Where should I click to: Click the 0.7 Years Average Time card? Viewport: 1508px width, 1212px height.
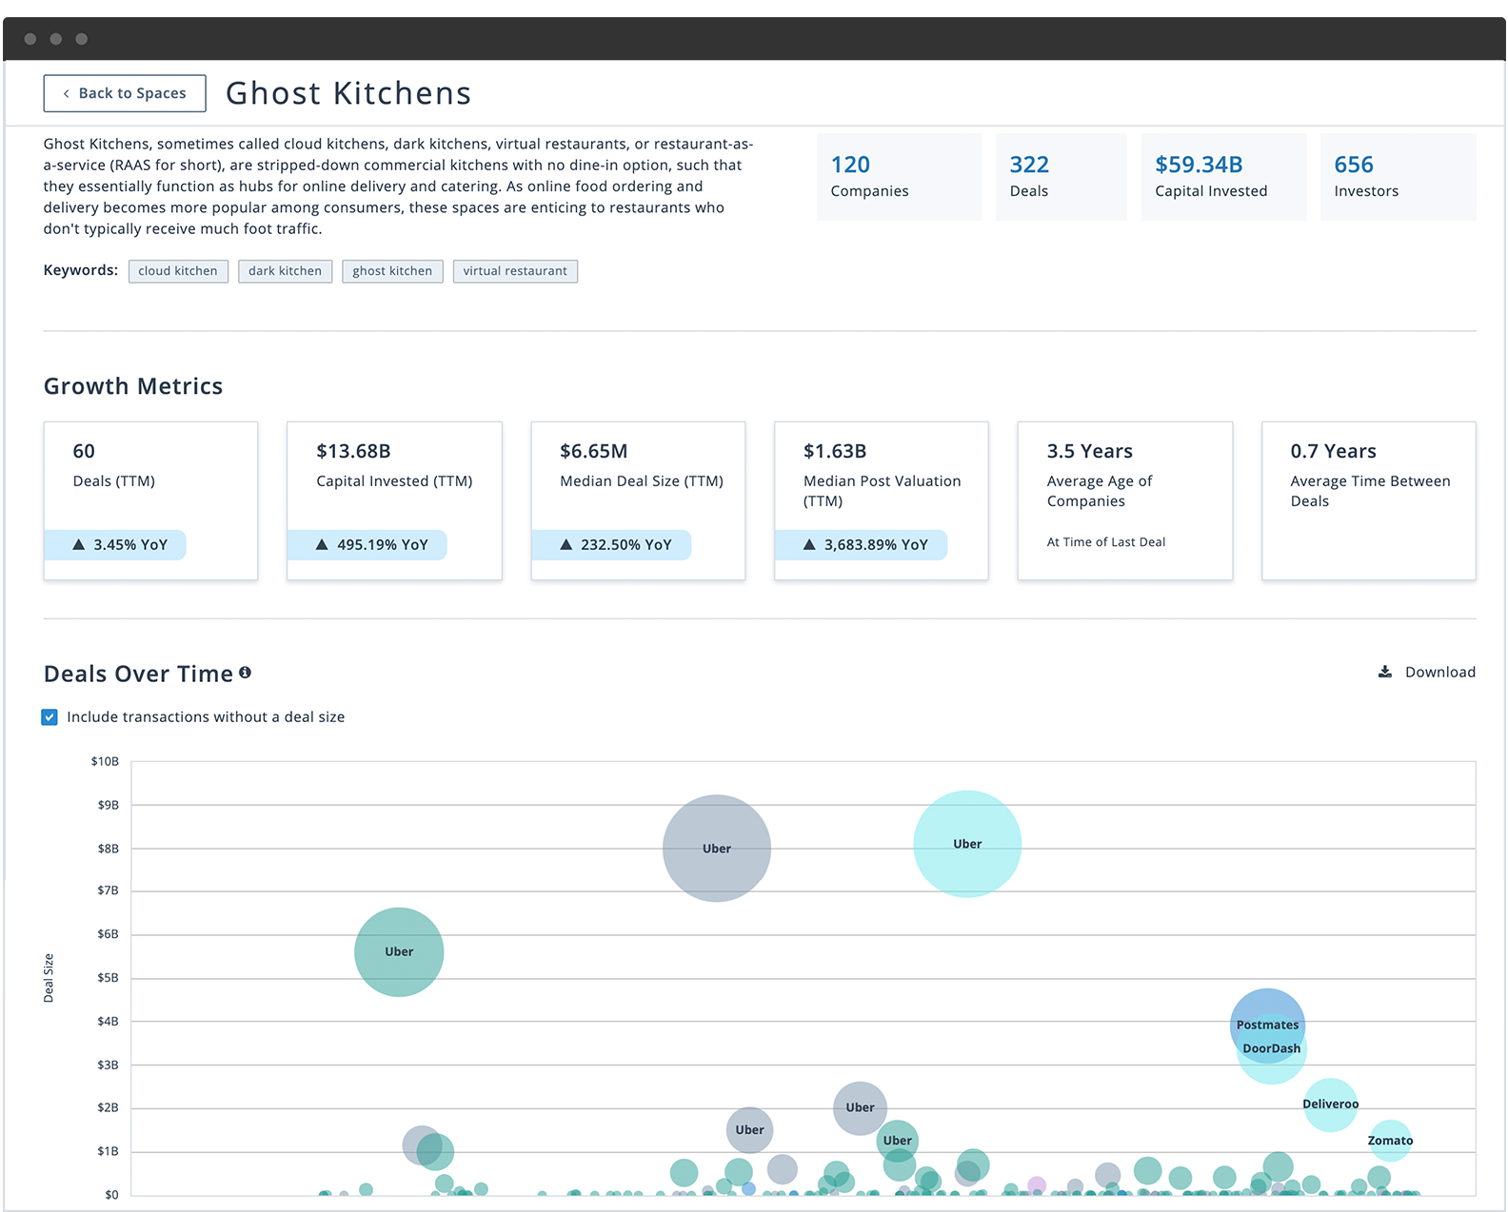coord(1369,500)
